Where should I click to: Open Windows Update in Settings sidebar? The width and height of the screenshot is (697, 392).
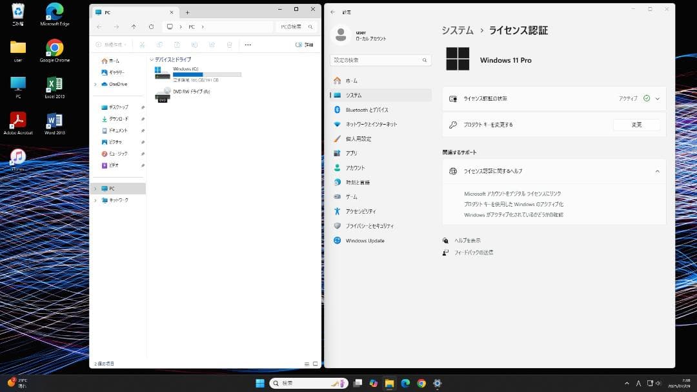pos(365,240)
